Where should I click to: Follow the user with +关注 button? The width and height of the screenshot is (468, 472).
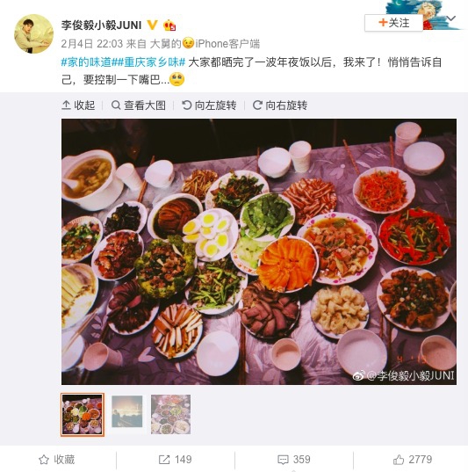point(393,23)
